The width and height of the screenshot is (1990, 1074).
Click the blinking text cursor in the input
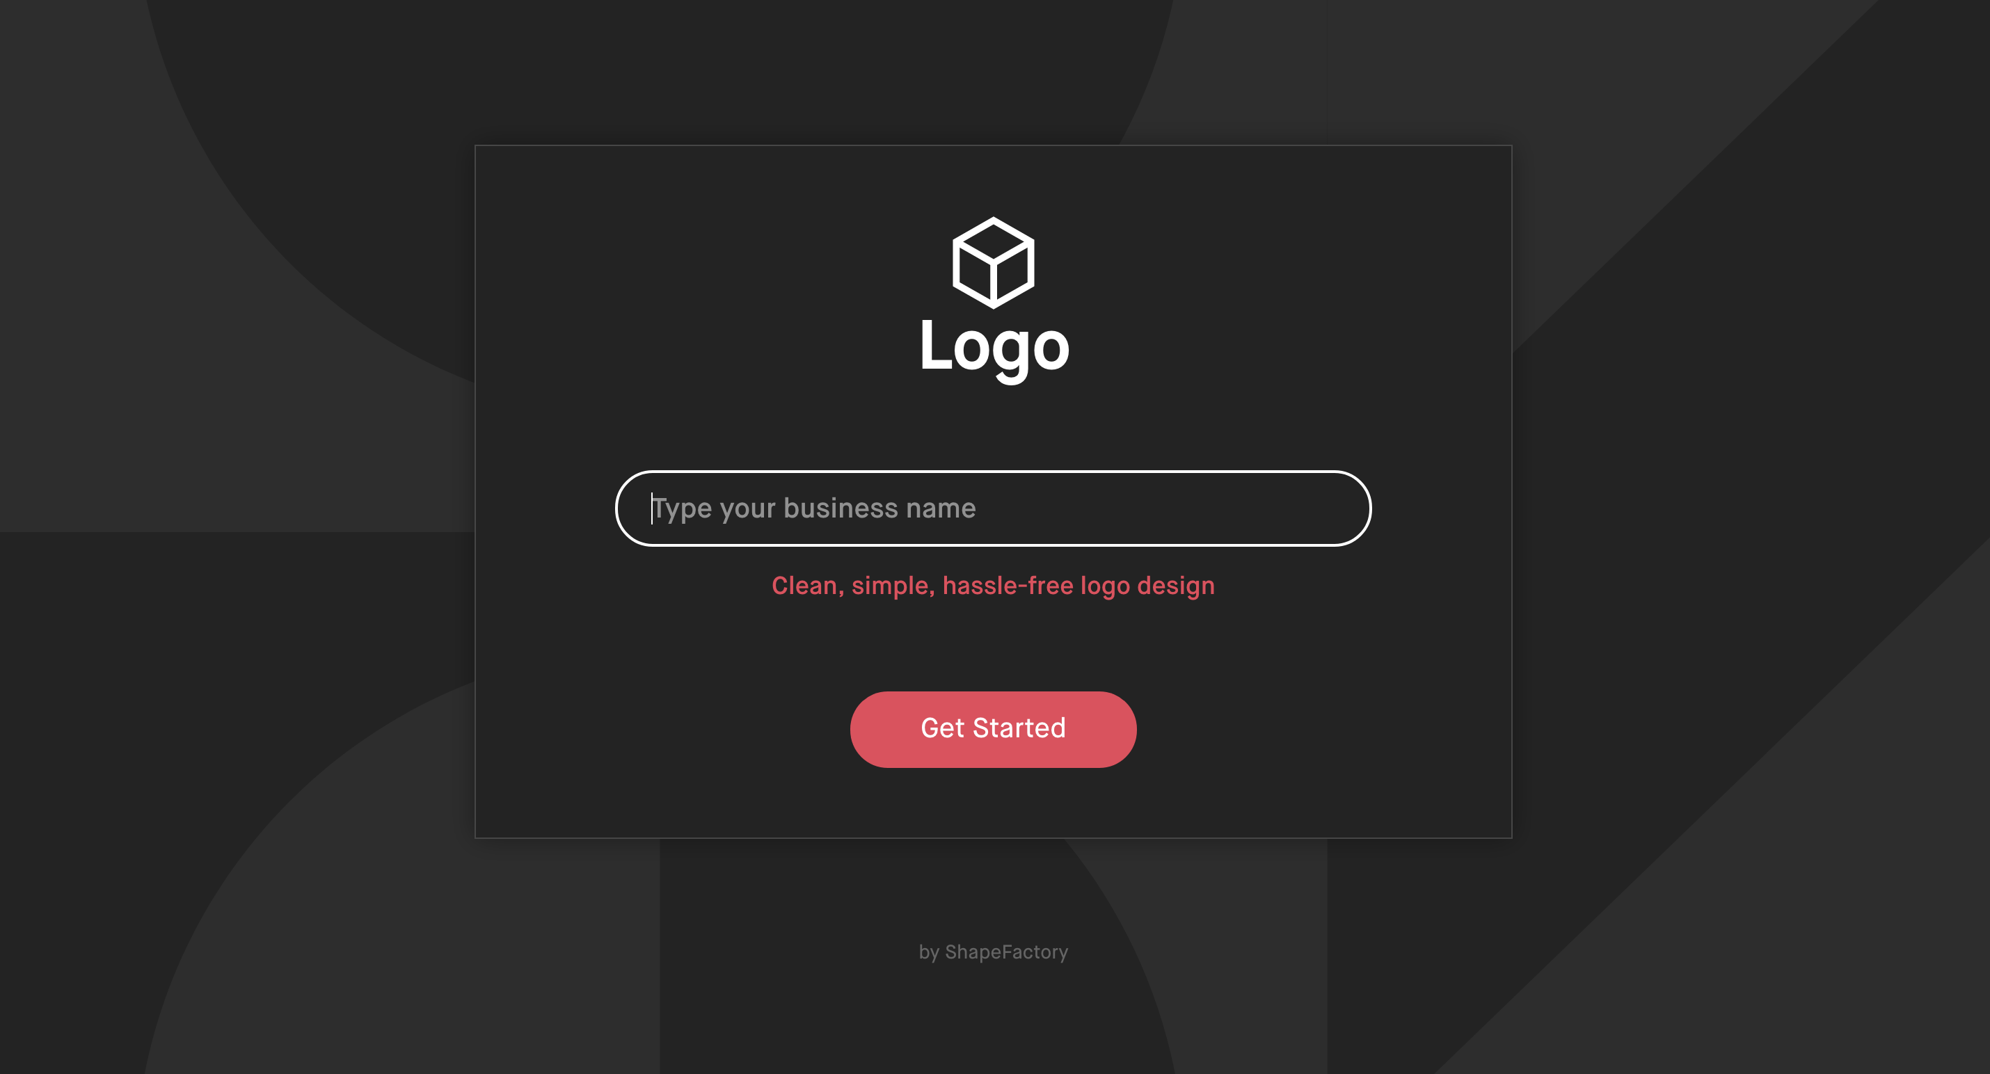(652, 508)
